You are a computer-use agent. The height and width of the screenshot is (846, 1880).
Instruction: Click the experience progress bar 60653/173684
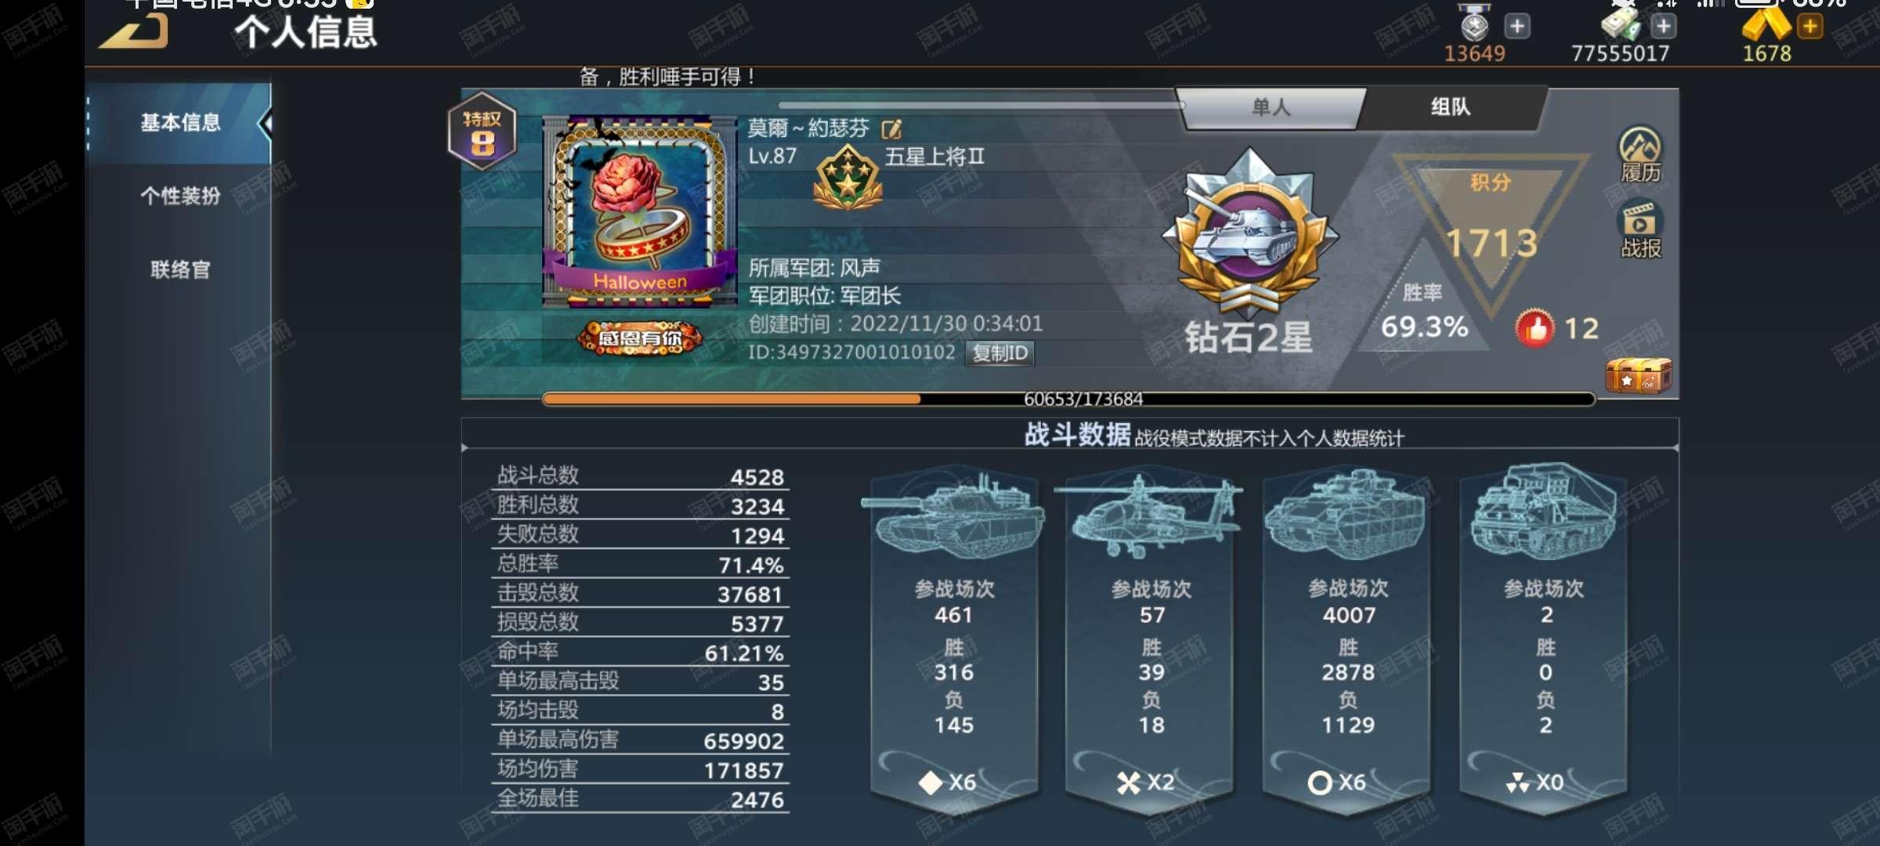(x=1068, y=399)
